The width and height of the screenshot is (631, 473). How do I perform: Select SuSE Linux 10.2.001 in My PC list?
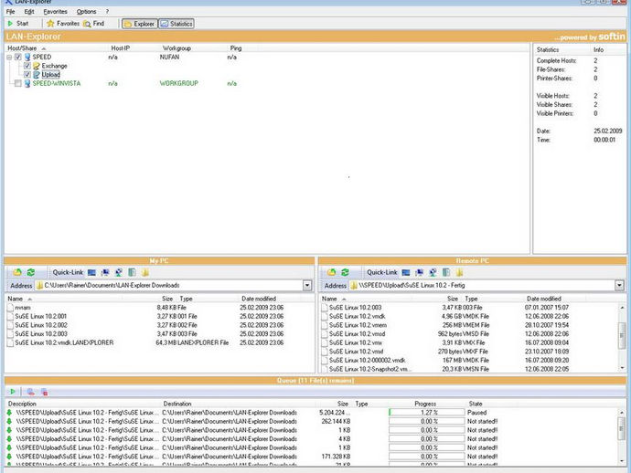pyautogui.click(x=40, y=316)
